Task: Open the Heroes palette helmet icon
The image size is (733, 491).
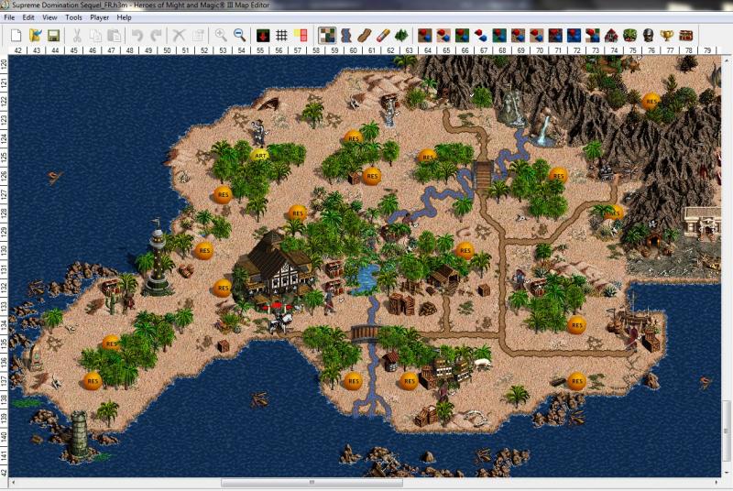Action: coord(649,36)
